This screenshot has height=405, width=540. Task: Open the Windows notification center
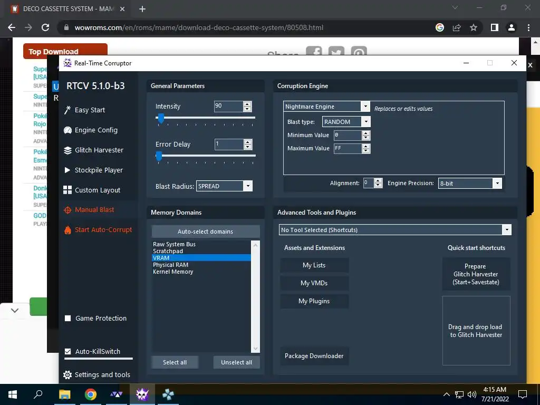click(523, 394)
